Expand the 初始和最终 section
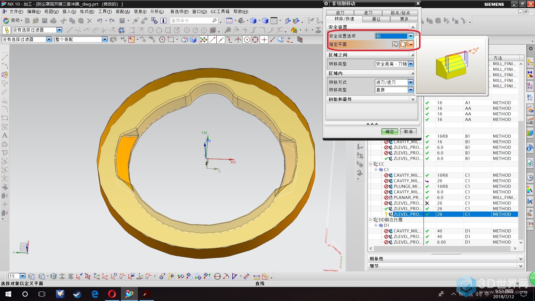Viewport: 535px width, 301px height. point(413,99)
